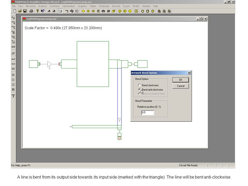
Task: Click the yellow square pulse waveform icon
Action: click(x=136, y=11)
